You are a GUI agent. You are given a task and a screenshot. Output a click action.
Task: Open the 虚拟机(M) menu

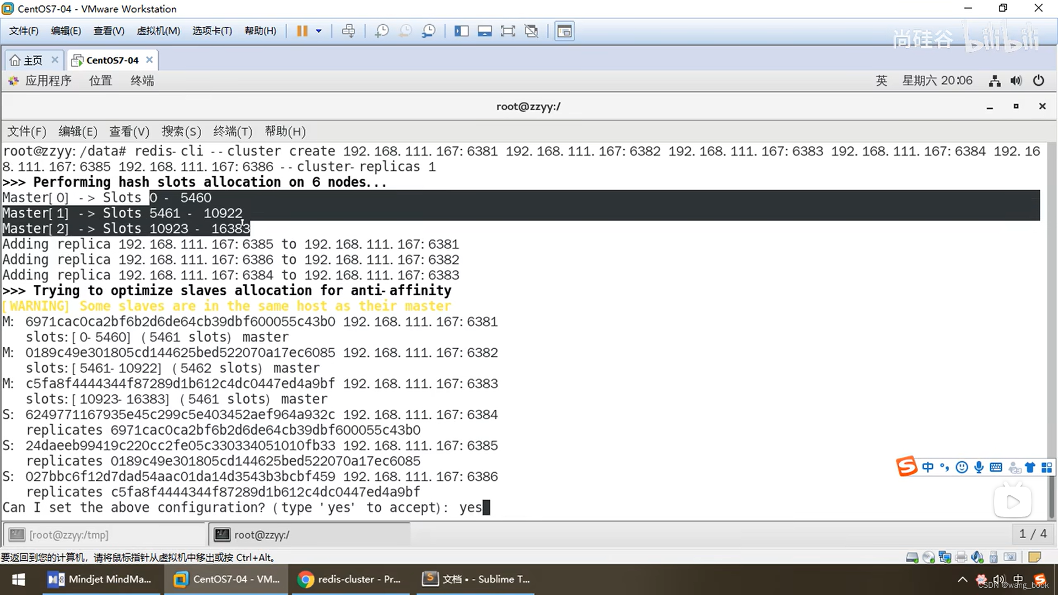pyautogui.click(x=158, y=31)
